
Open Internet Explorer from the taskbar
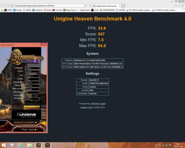[x=21, y=145]
